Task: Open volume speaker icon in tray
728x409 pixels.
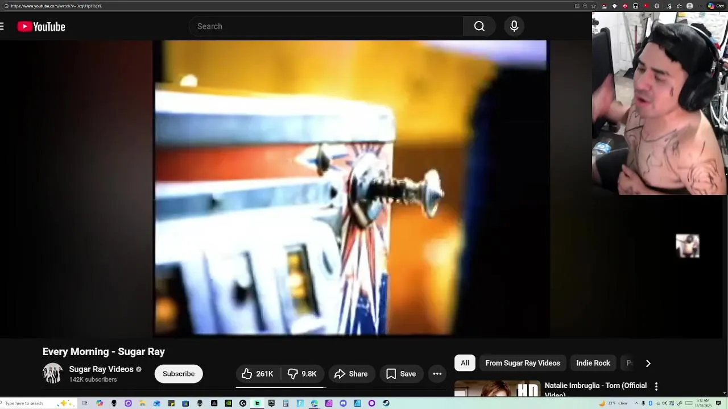Action: (x=664, y=403)
